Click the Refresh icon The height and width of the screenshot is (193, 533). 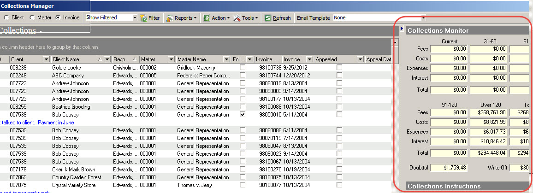[x=268, y=18]
